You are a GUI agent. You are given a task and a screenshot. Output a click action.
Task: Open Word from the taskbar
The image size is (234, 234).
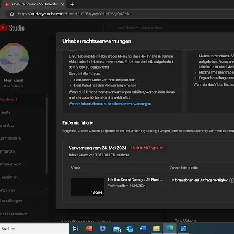[143, 229]
